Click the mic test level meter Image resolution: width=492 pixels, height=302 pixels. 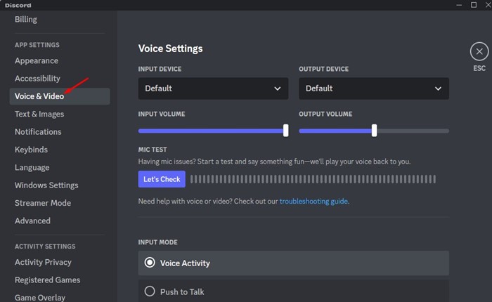click(x=313, y=179)
